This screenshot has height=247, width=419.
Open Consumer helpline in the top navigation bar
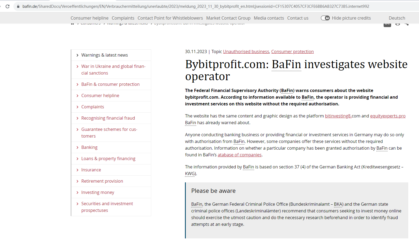point(90,18)
